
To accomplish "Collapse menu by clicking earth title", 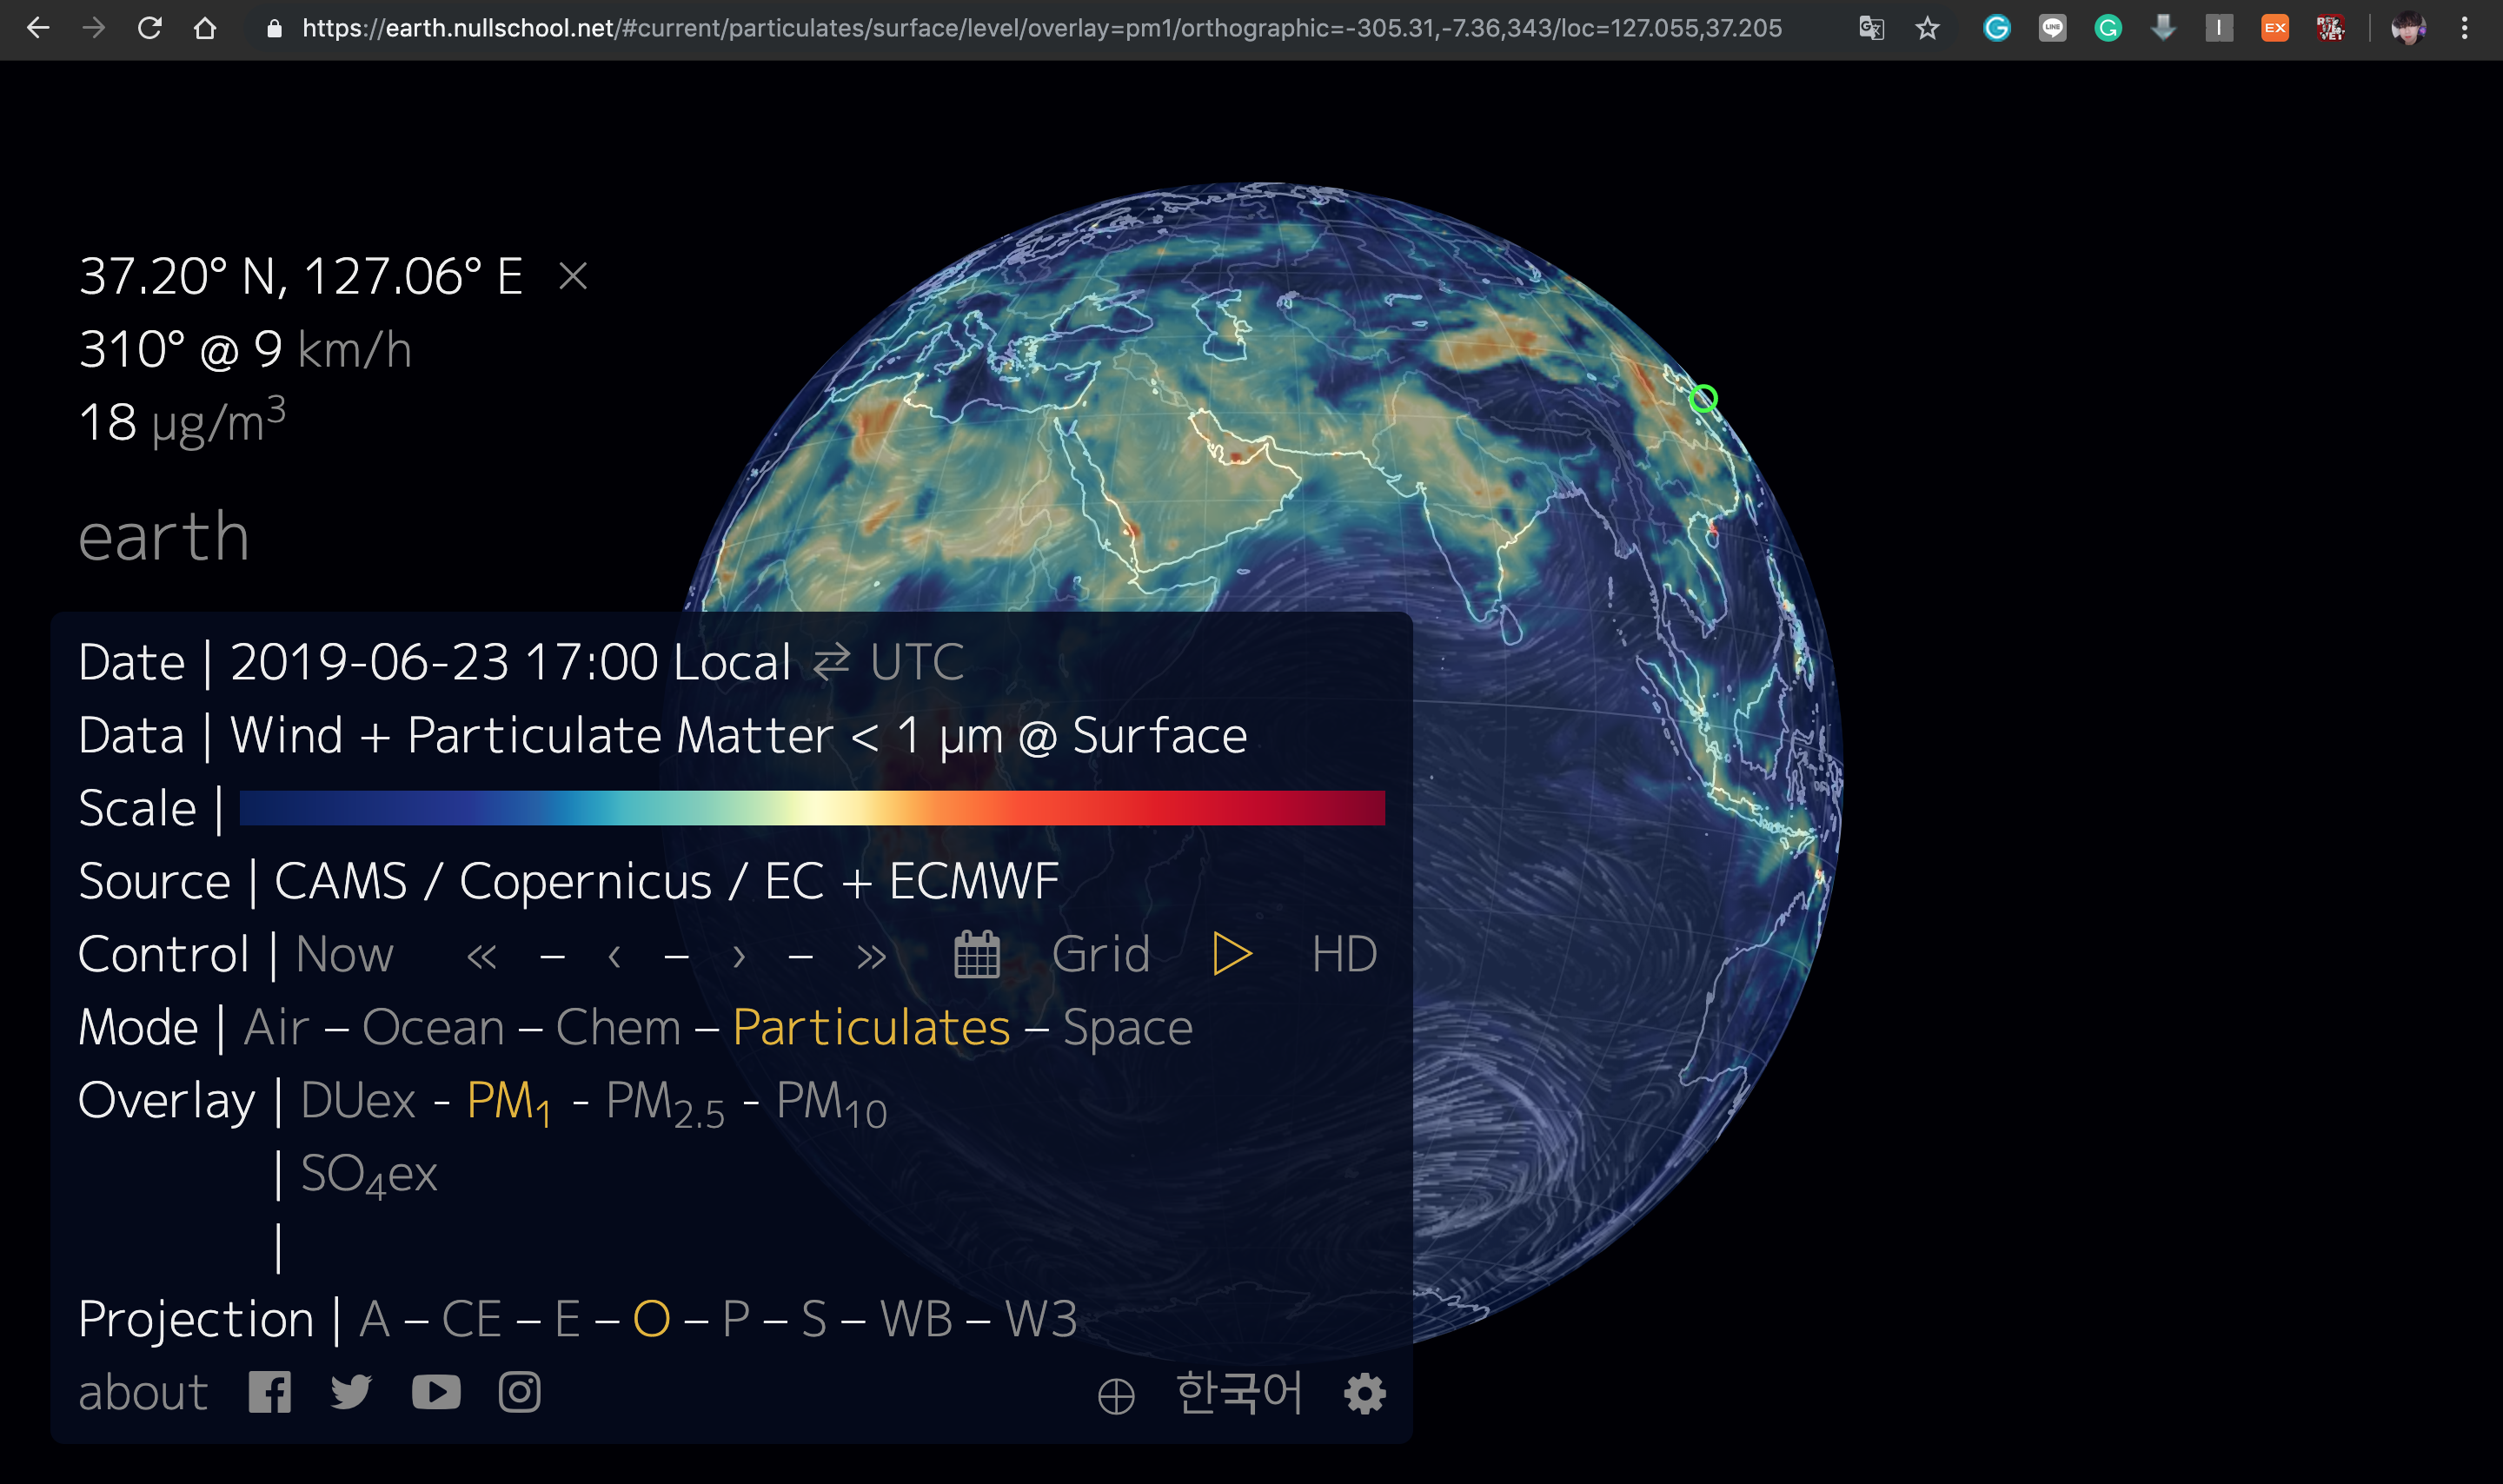I will [x=163, y=537].
